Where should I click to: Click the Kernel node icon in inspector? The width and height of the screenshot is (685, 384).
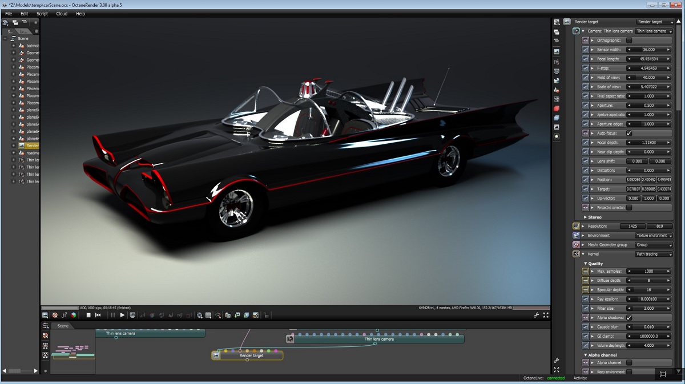(576, 254)
